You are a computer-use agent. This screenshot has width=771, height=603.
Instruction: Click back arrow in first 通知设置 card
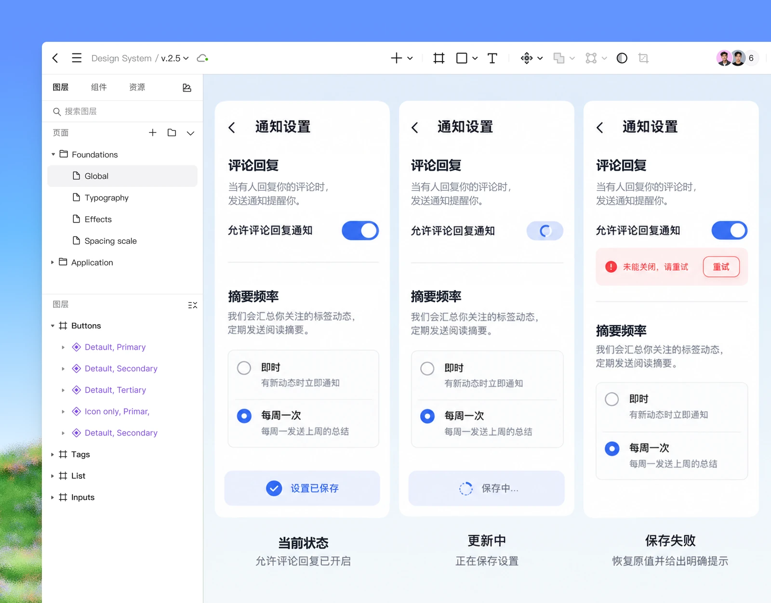232,128
